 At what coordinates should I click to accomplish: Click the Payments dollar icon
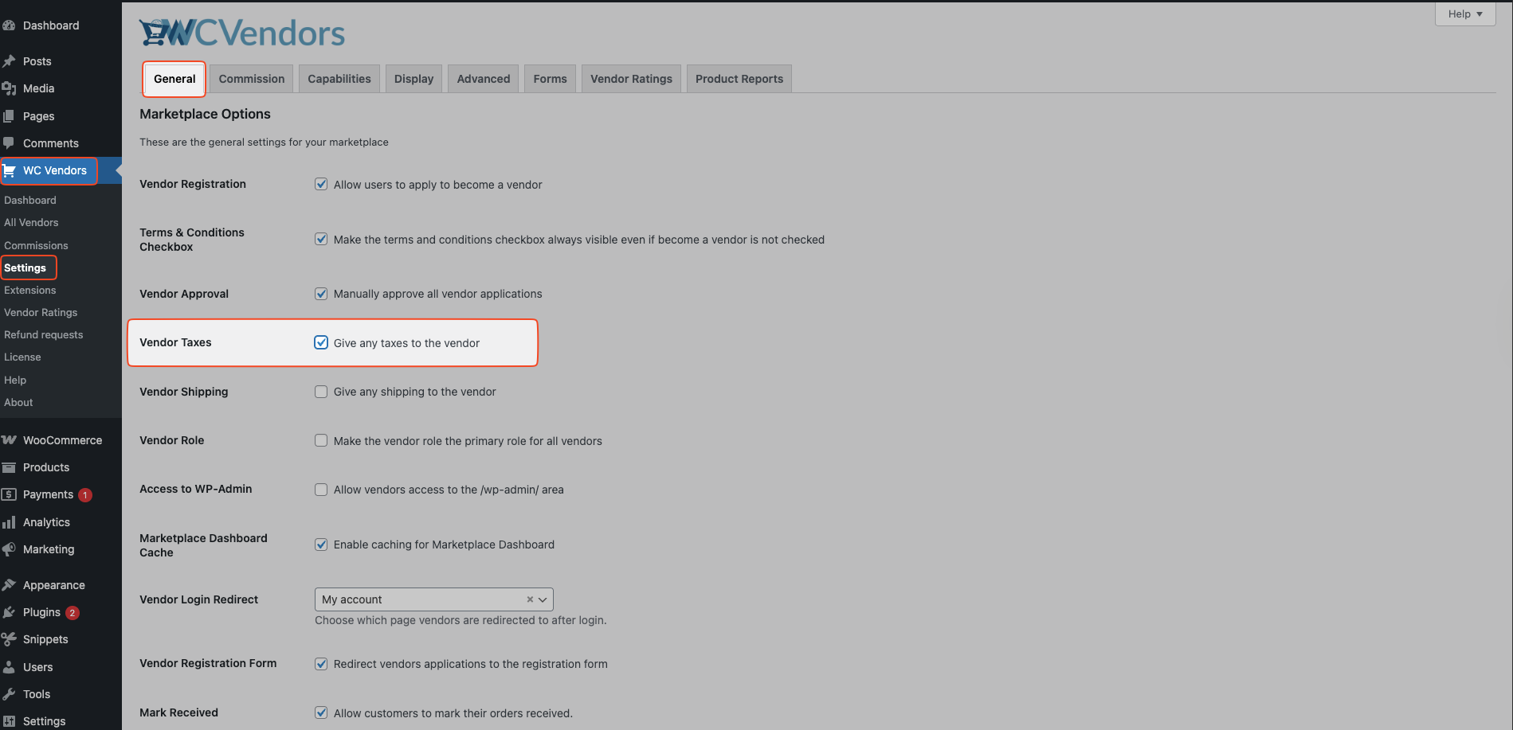pyautogui.click(x=9, y=494)
